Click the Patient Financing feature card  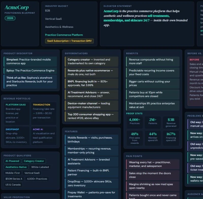point(92,172)
